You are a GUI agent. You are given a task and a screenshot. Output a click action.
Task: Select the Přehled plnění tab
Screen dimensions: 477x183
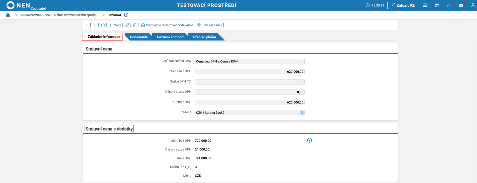point(204,37)
